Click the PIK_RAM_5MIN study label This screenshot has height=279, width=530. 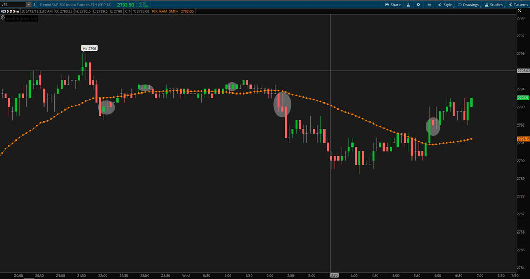click(165, 11)
